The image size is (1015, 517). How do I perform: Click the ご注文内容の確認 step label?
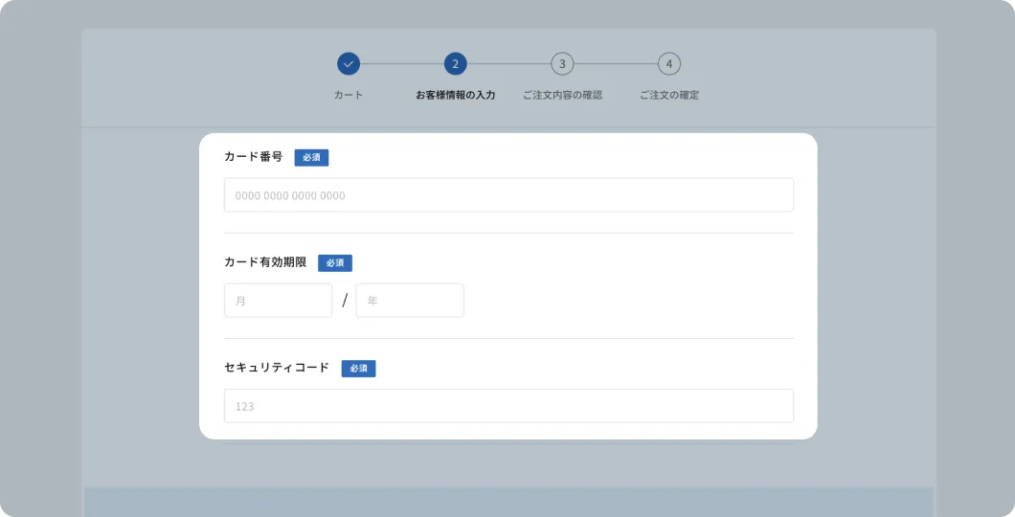tap(562, 95)
